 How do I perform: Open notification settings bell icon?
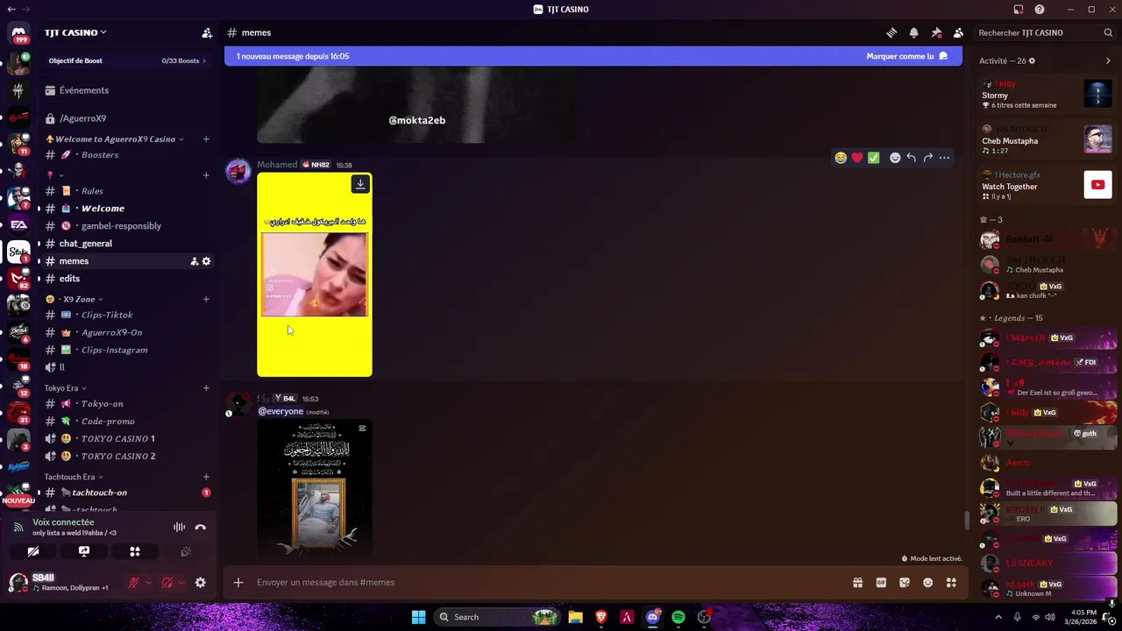point(913,32)
